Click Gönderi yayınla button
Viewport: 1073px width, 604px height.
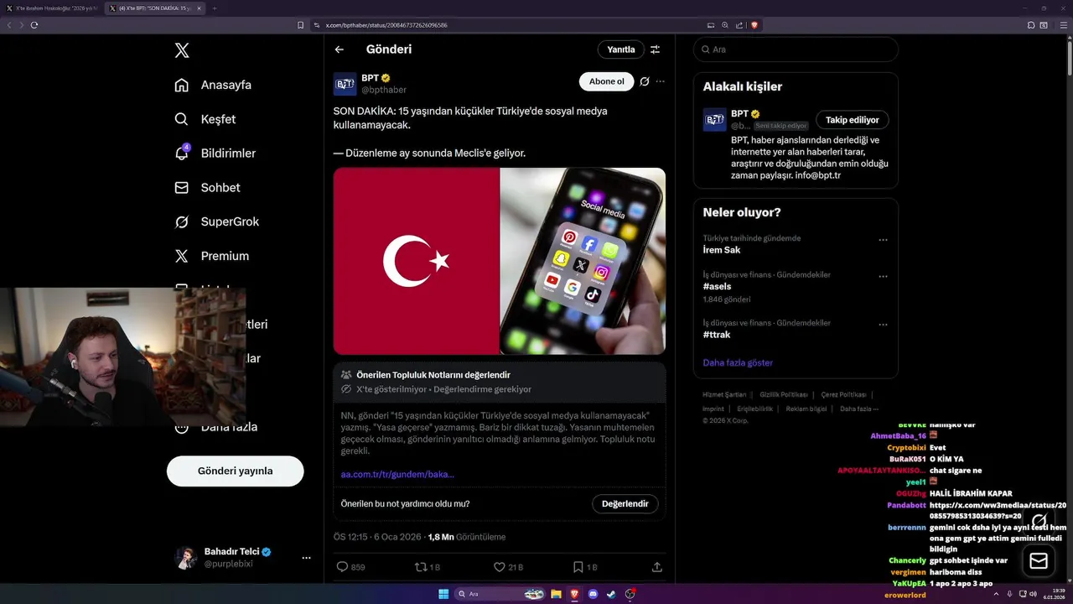tap(235, 471)
